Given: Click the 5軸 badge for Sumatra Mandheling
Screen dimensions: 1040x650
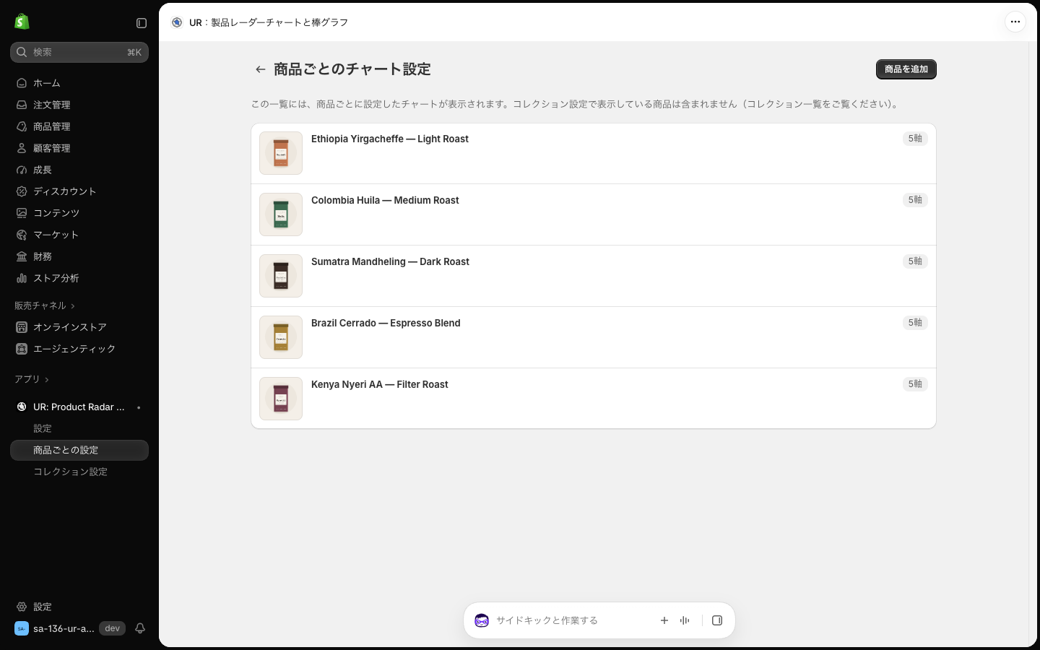Looking at the screenshot, I should pos(915,261).
